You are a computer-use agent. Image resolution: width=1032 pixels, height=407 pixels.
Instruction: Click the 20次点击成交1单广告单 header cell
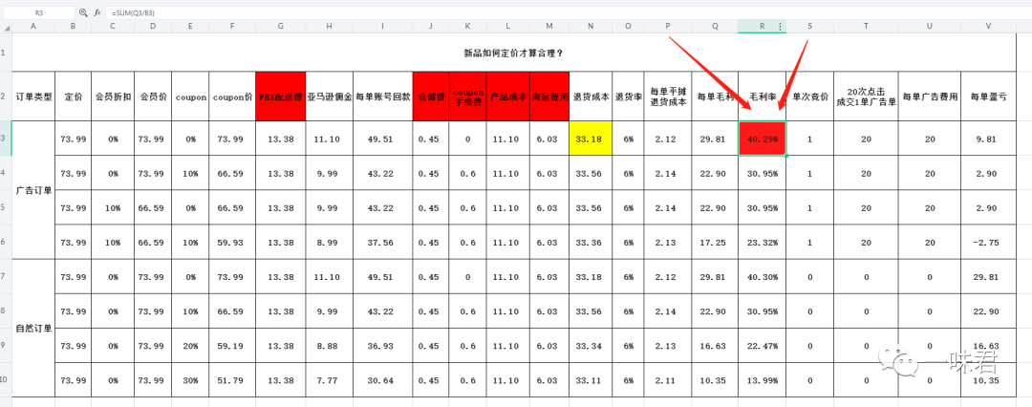(866, 96)
